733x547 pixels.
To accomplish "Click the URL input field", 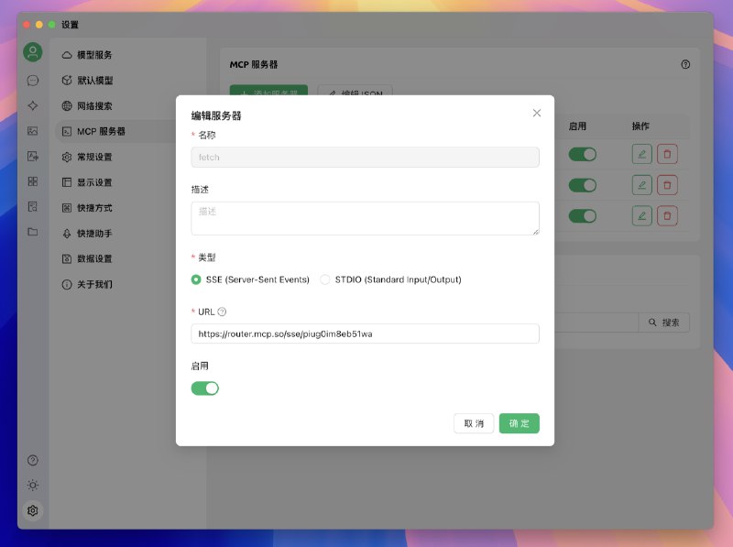I will pos(365,334).
